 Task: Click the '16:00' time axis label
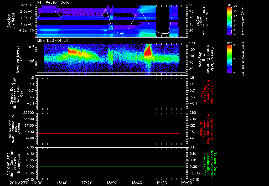pyautogui.click(x=37, y=183)
